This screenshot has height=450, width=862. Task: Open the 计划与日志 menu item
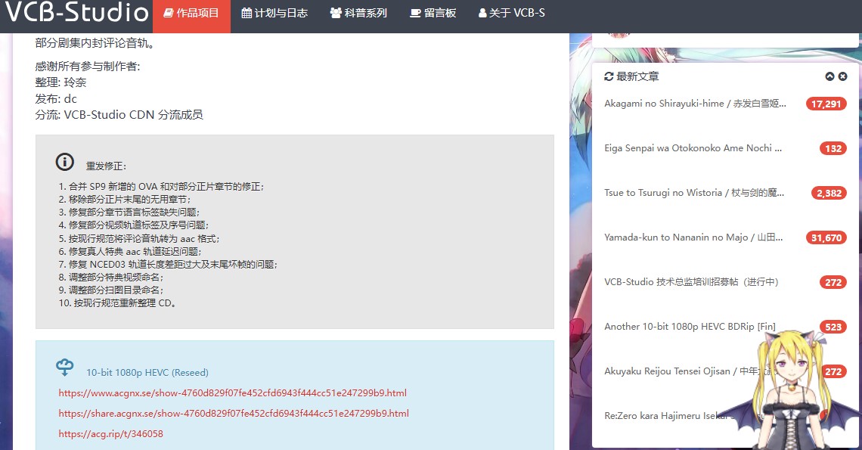click(x=274, y=14)
